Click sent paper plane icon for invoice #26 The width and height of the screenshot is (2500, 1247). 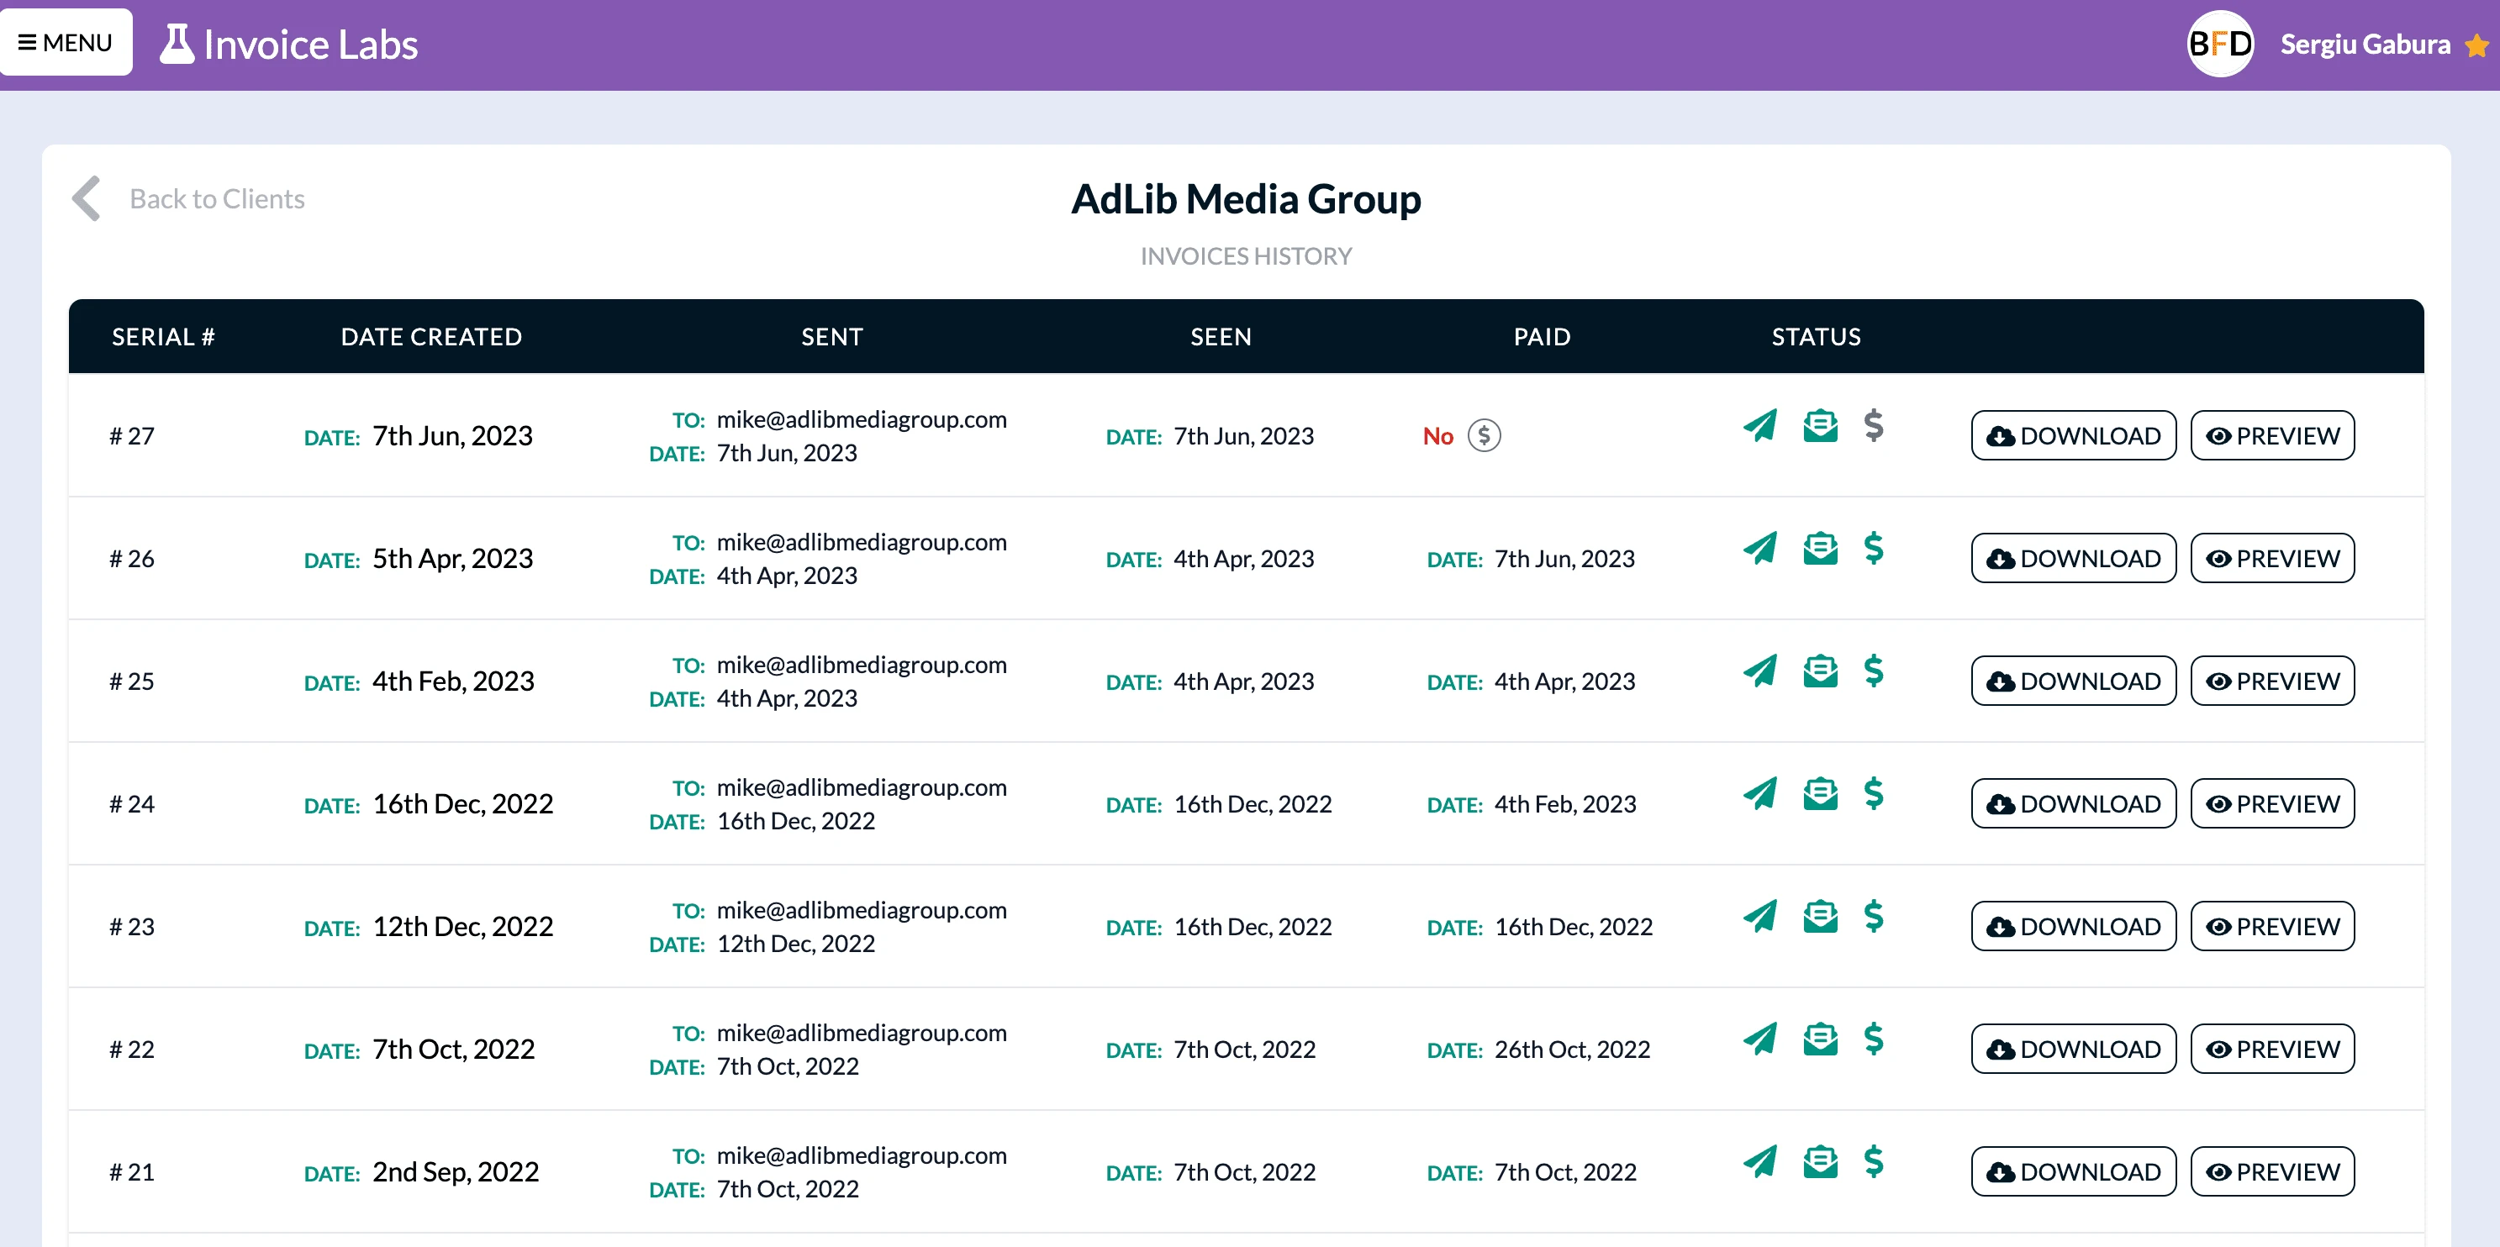(x=1759, y=547)
